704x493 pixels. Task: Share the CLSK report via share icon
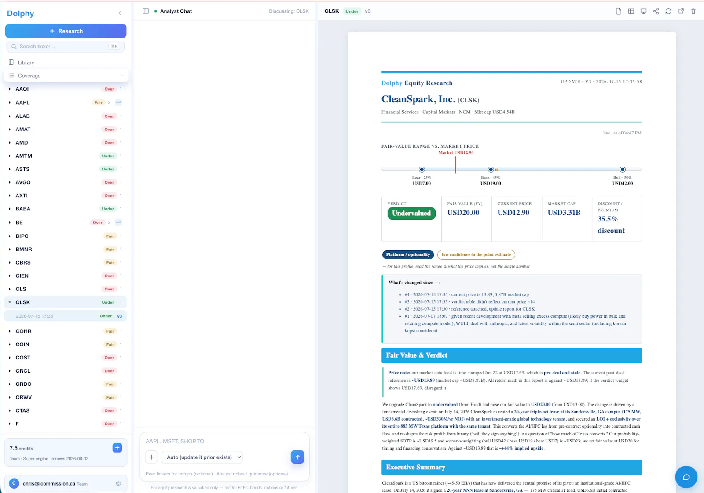pos(656,11)
